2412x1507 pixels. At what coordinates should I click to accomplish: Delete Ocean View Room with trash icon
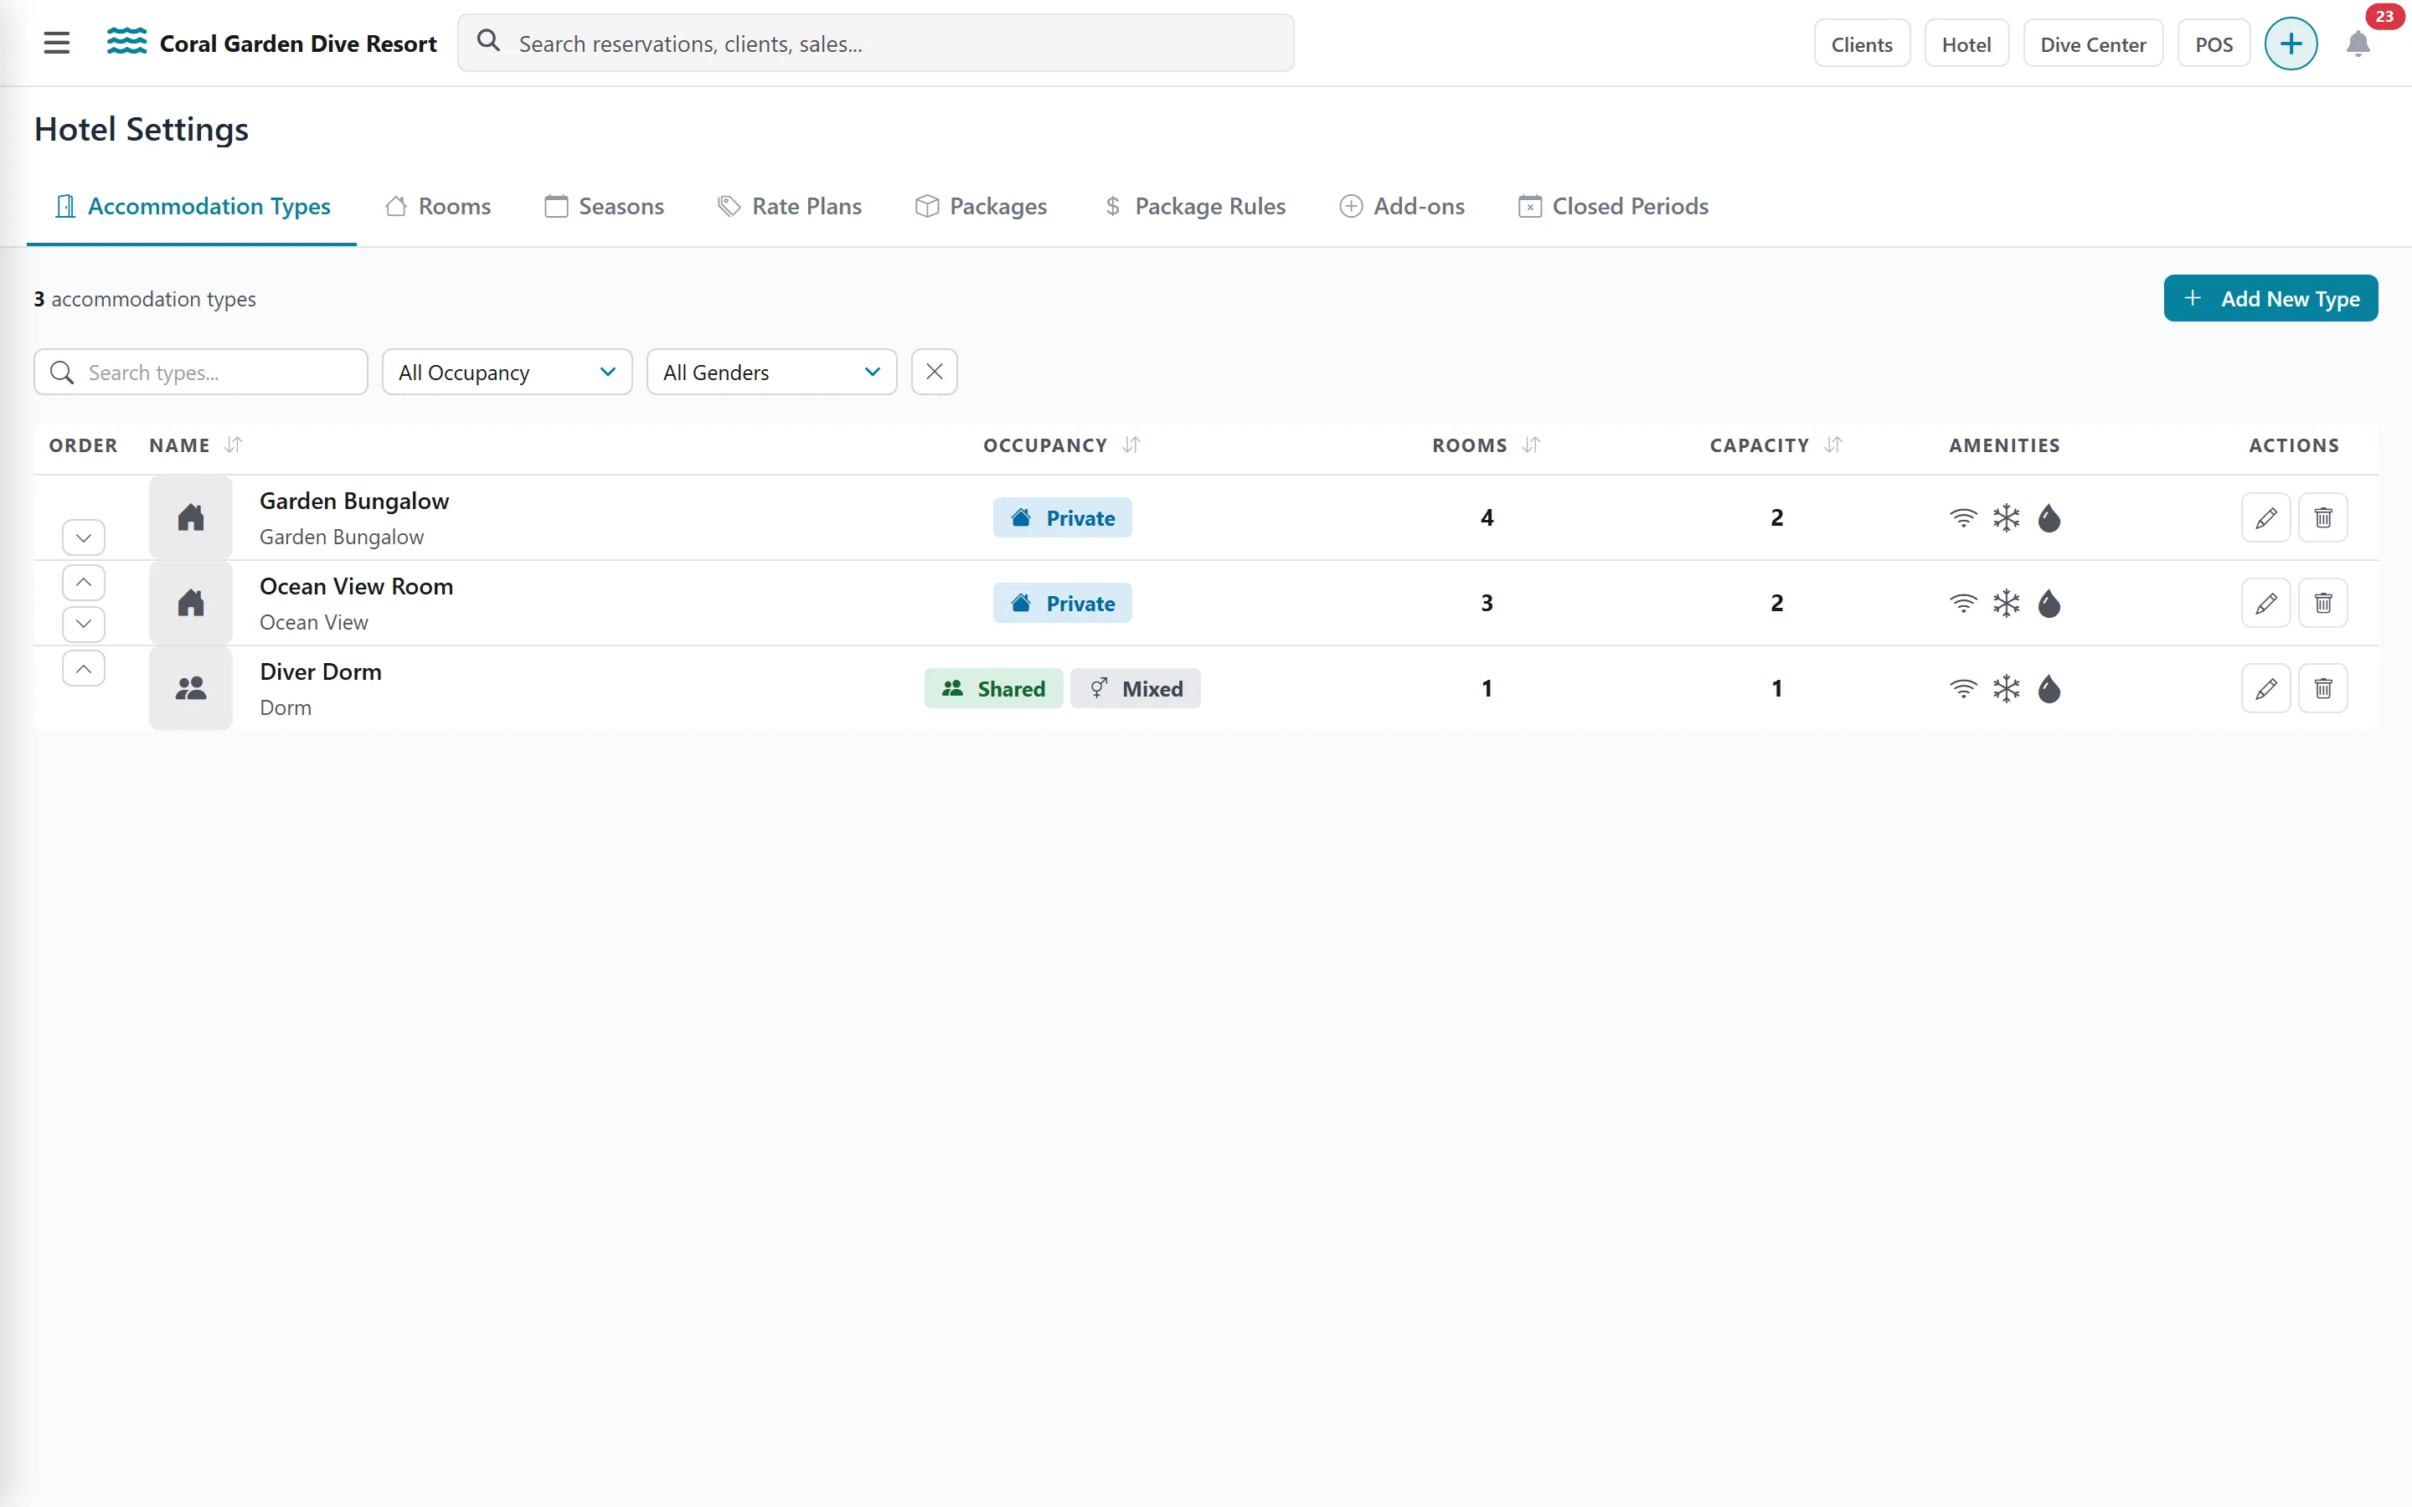2322,603
